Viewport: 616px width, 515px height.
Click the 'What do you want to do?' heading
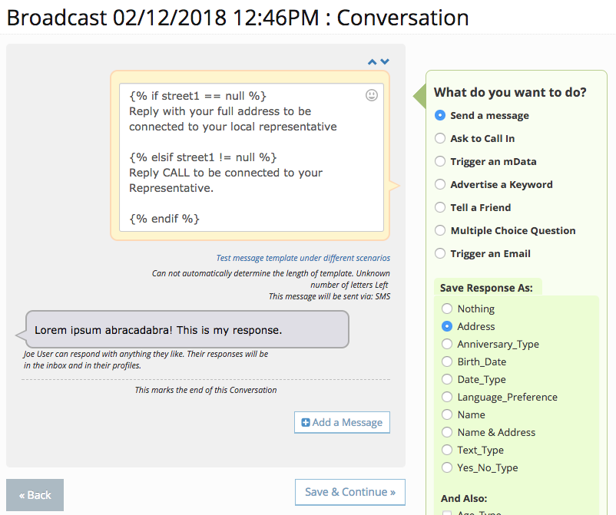coord(510,93)
